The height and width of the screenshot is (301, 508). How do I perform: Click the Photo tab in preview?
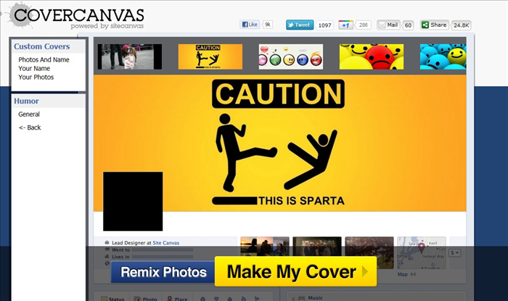tap(145, 299)
